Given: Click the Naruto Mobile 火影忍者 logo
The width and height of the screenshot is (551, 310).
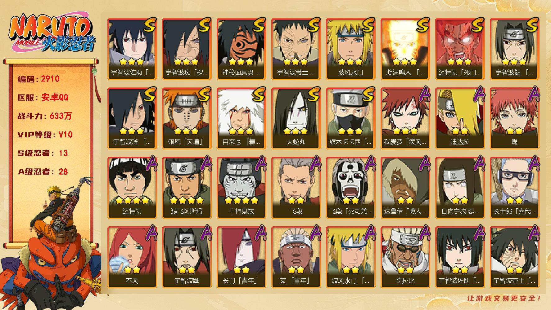Looking at the screenshot, I should (52, 33).
